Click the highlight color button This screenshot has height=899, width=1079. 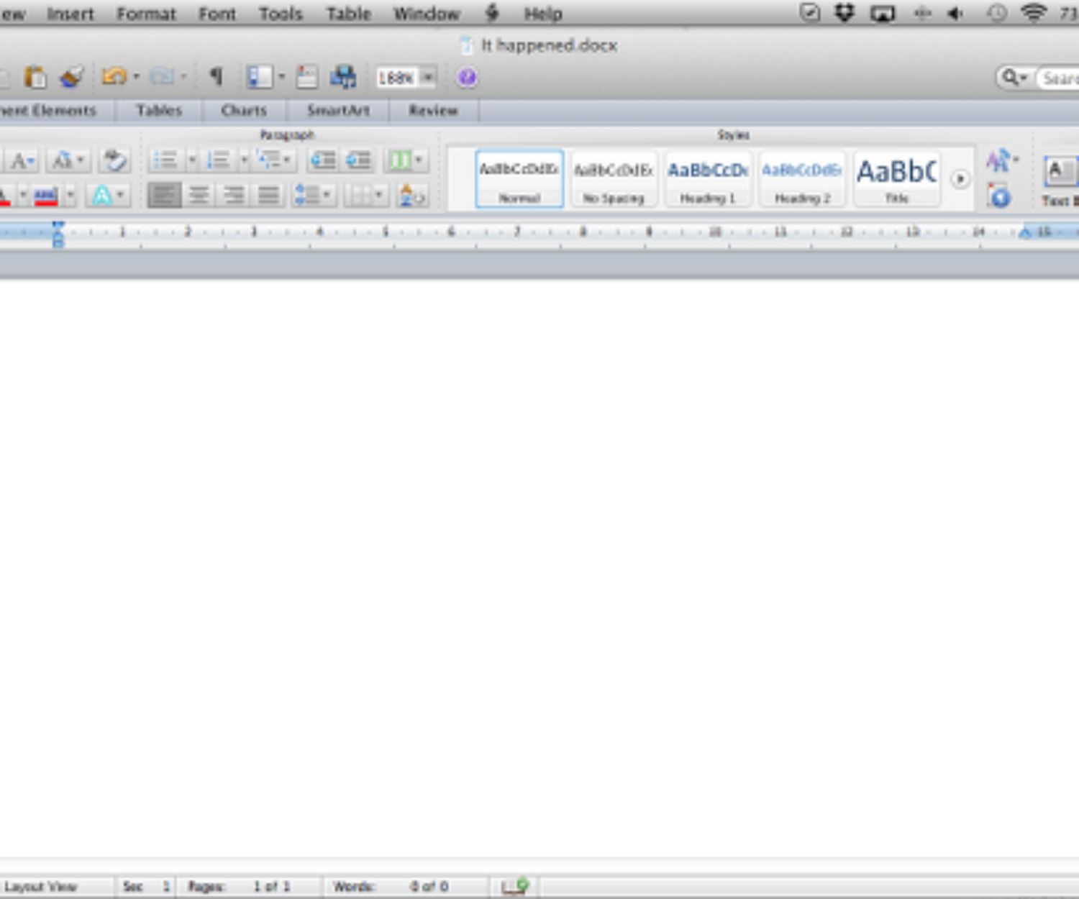pos(46,195)
